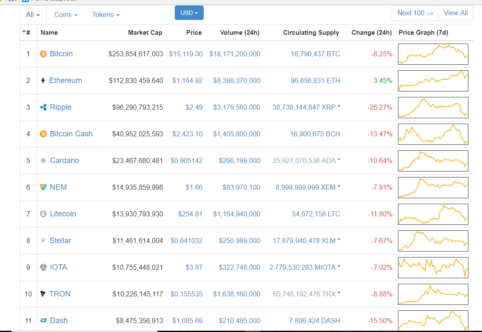Open the Stellar coin page link

(60, 241)
